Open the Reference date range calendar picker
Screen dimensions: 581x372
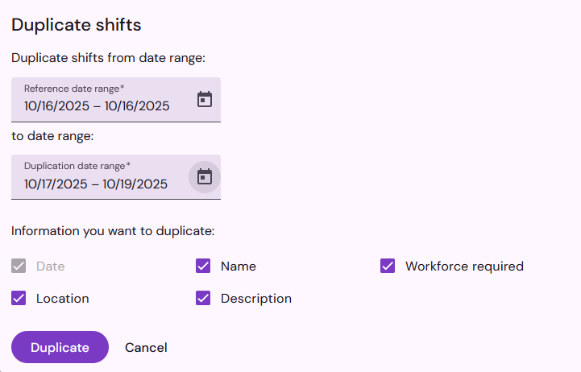pos(205,99)
